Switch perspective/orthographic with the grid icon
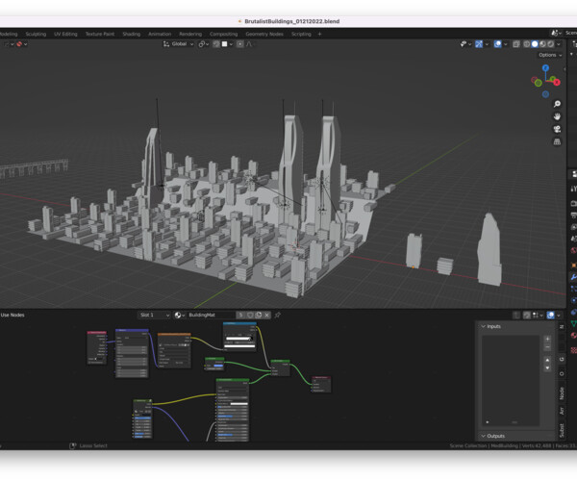This screenshot has width=577, height=481. [x=557, y=141]
